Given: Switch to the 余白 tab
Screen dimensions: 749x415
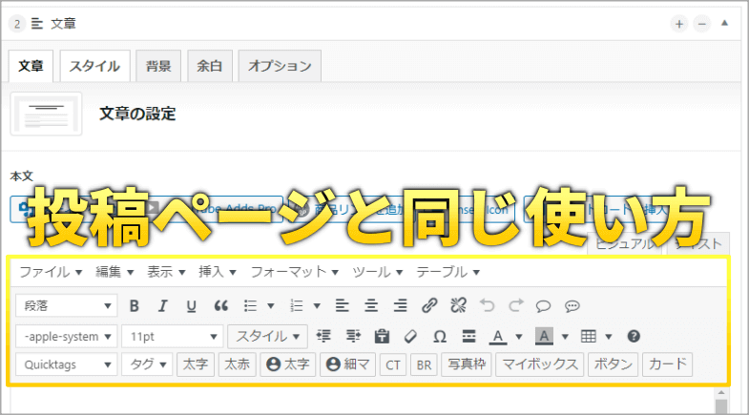Looking at the screenshot, I should pos(210,66).
